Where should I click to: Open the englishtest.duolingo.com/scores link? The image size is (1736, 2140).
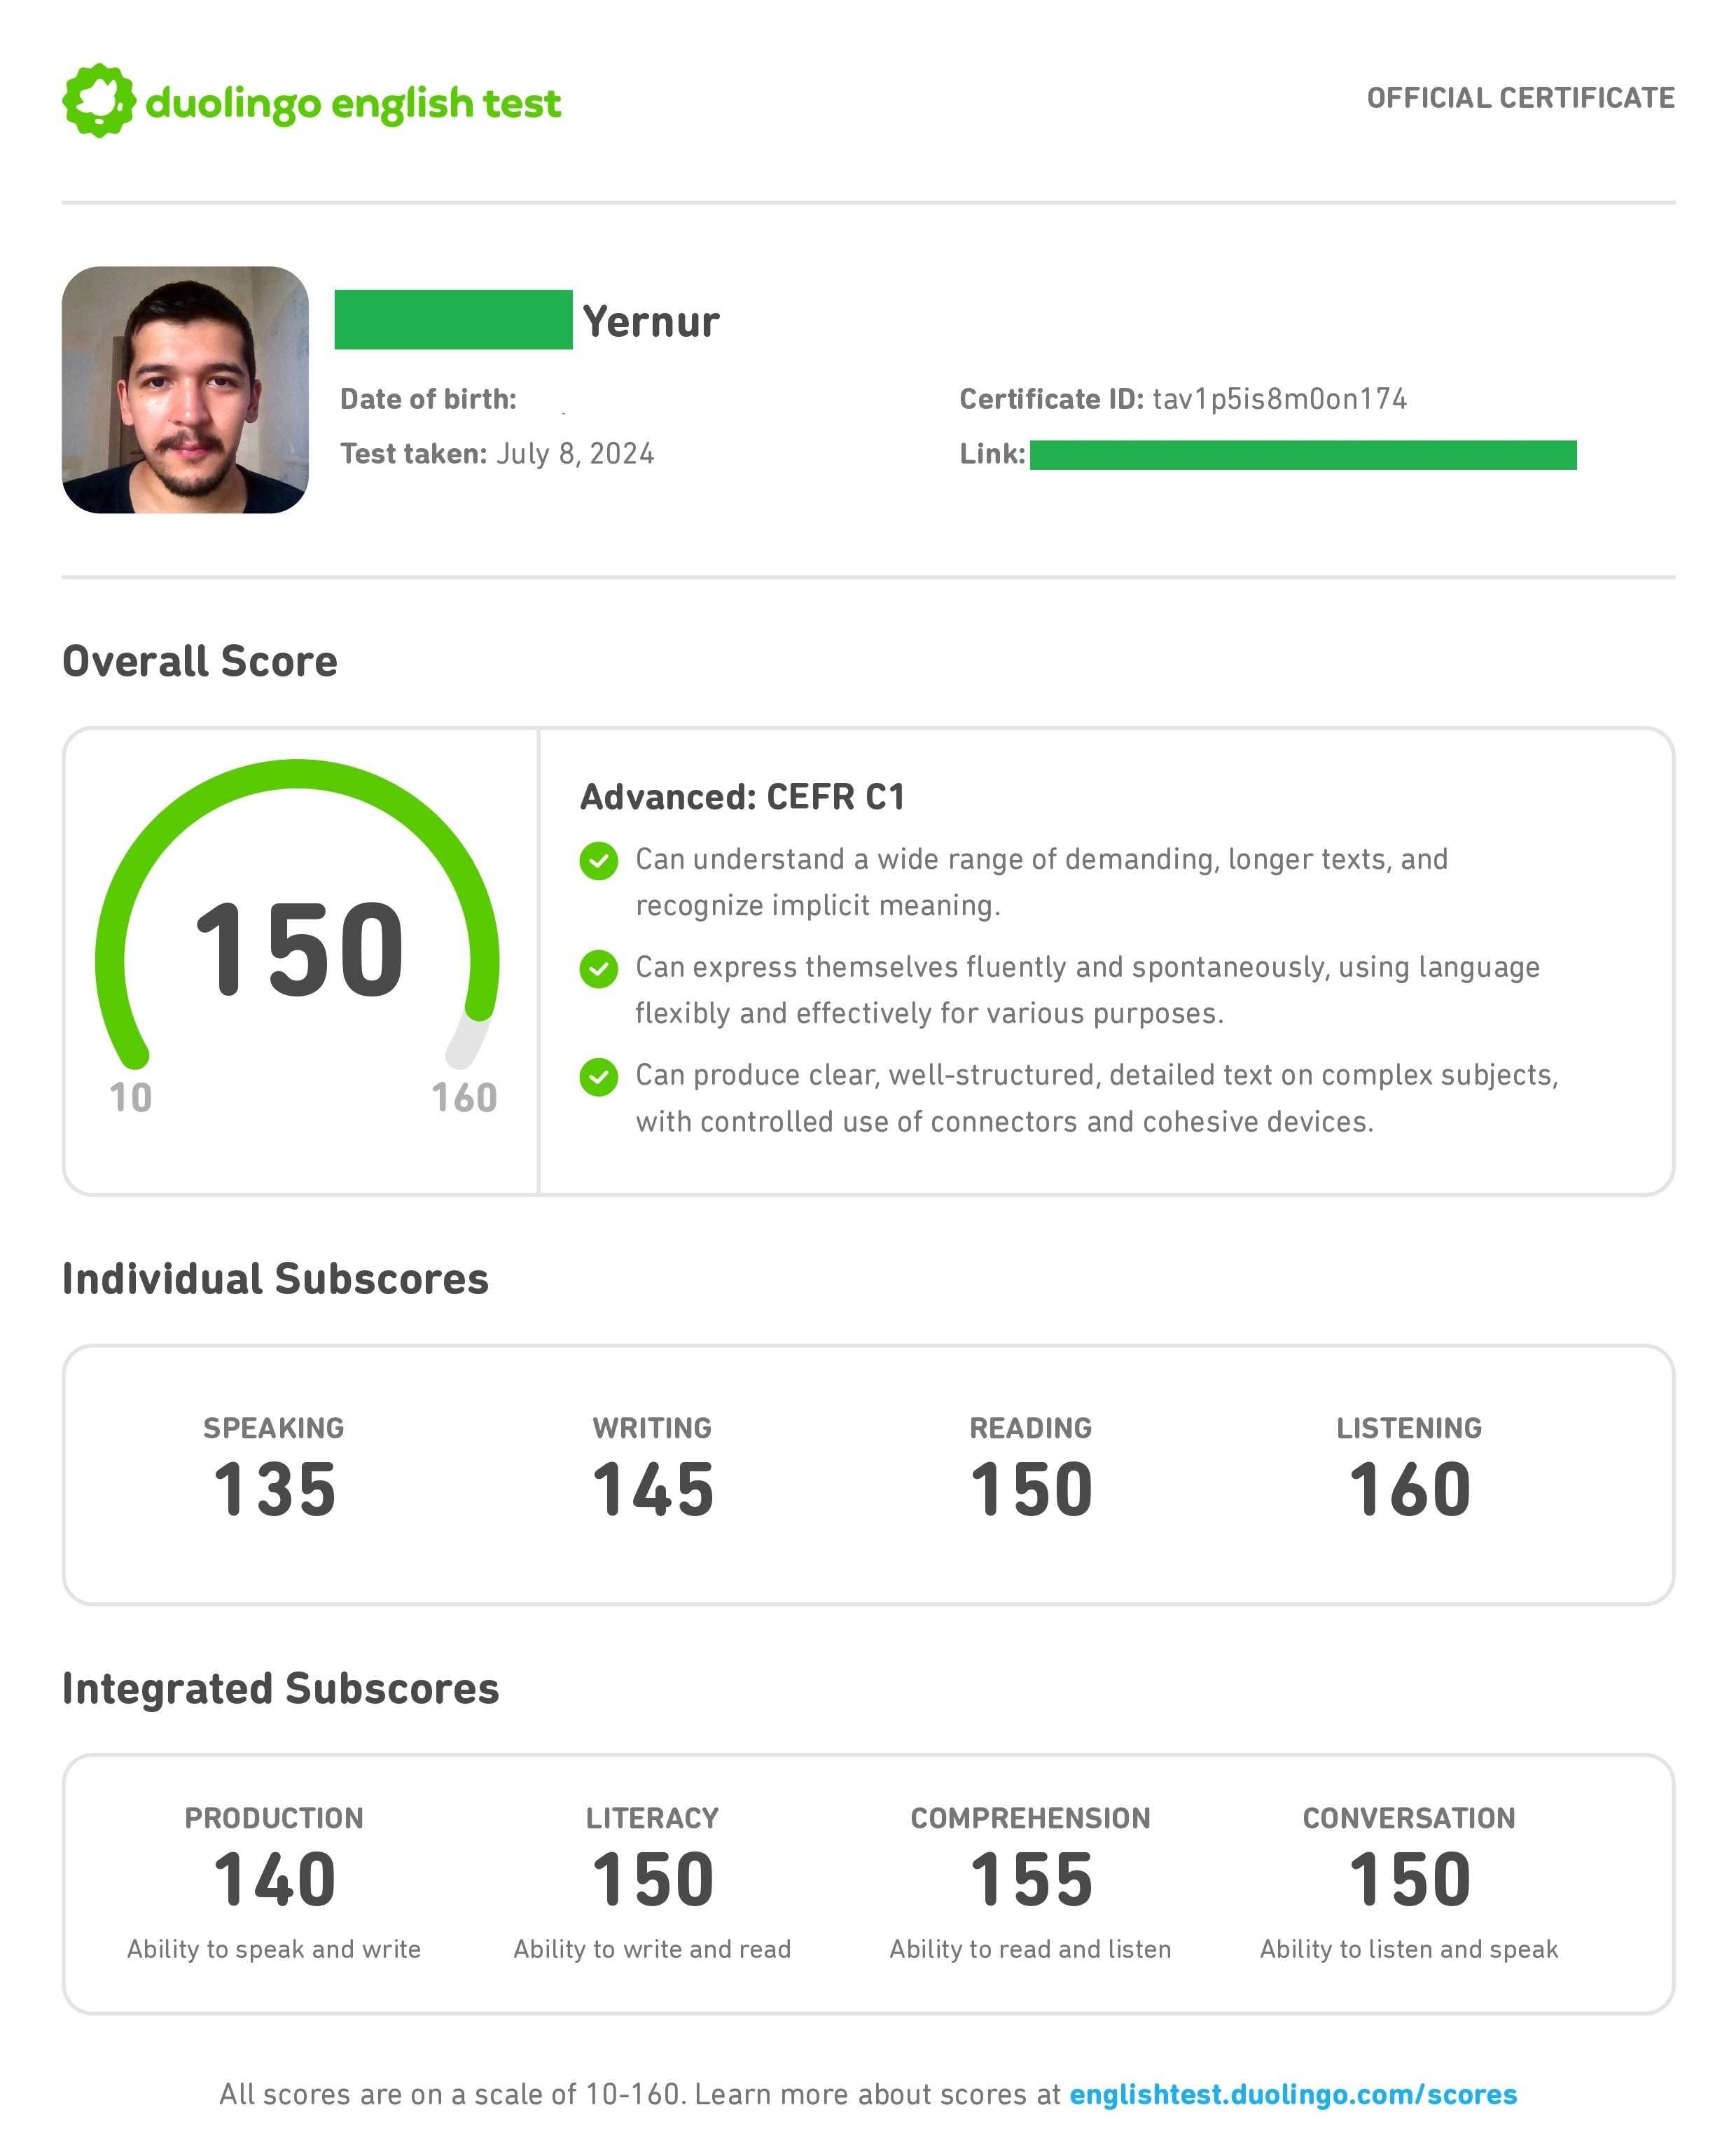click(x=1292, y=2094)
